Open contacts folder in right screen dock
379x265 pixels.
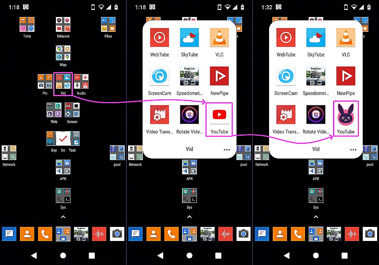pos(316,234)
